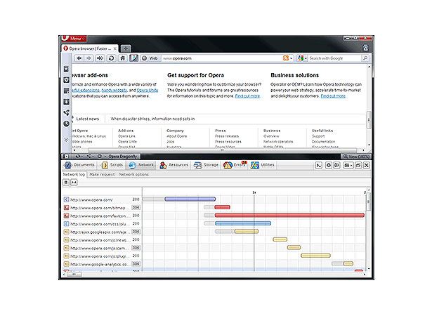Open the Utilities tab
The width and height of the screenshot is (432, 316).
pyautogui.click(x=263, y=165)
